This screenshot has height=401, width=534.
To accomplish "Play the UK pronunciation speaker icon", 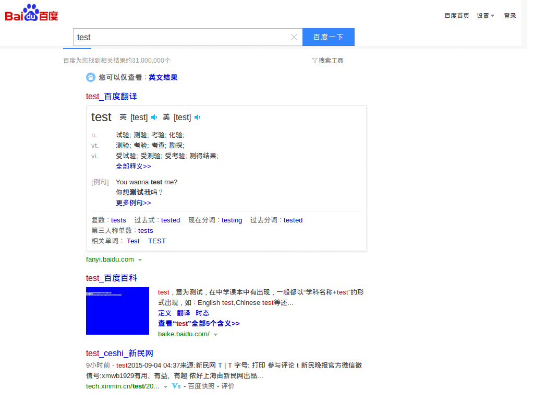I will 154,117.
